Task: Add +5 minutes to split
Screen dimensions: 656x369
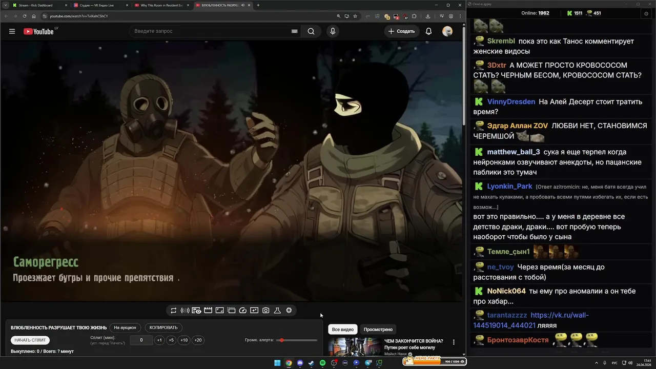Action: tap(171, 340)
